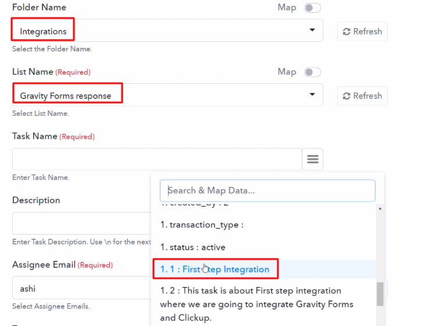This screenshot has width=422, height=326.
Task: Click into the Search & Map Data field
Action: 267,190
